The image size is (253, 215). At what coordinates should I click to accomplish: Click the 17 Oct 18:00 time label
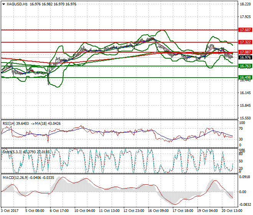coord(182,211)
